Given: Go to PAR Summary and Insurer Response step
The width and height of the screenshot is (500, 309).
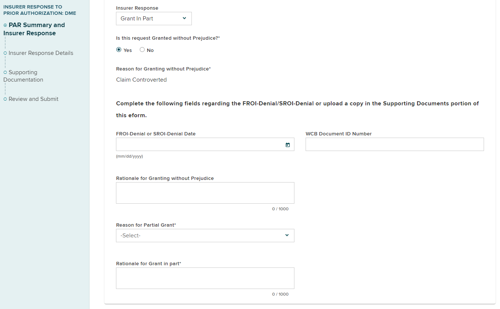Looking at the screenshot, I should tap(35, 29).
